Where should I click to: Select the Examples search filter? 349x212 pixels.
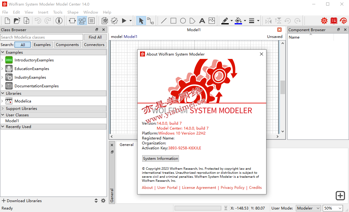42,45
